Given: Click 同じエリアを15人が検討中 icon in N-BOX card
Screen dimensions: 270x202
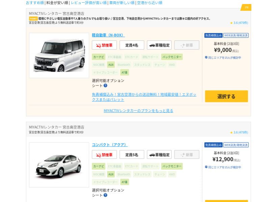Looking at the screenshot, I should click(206, 57).
